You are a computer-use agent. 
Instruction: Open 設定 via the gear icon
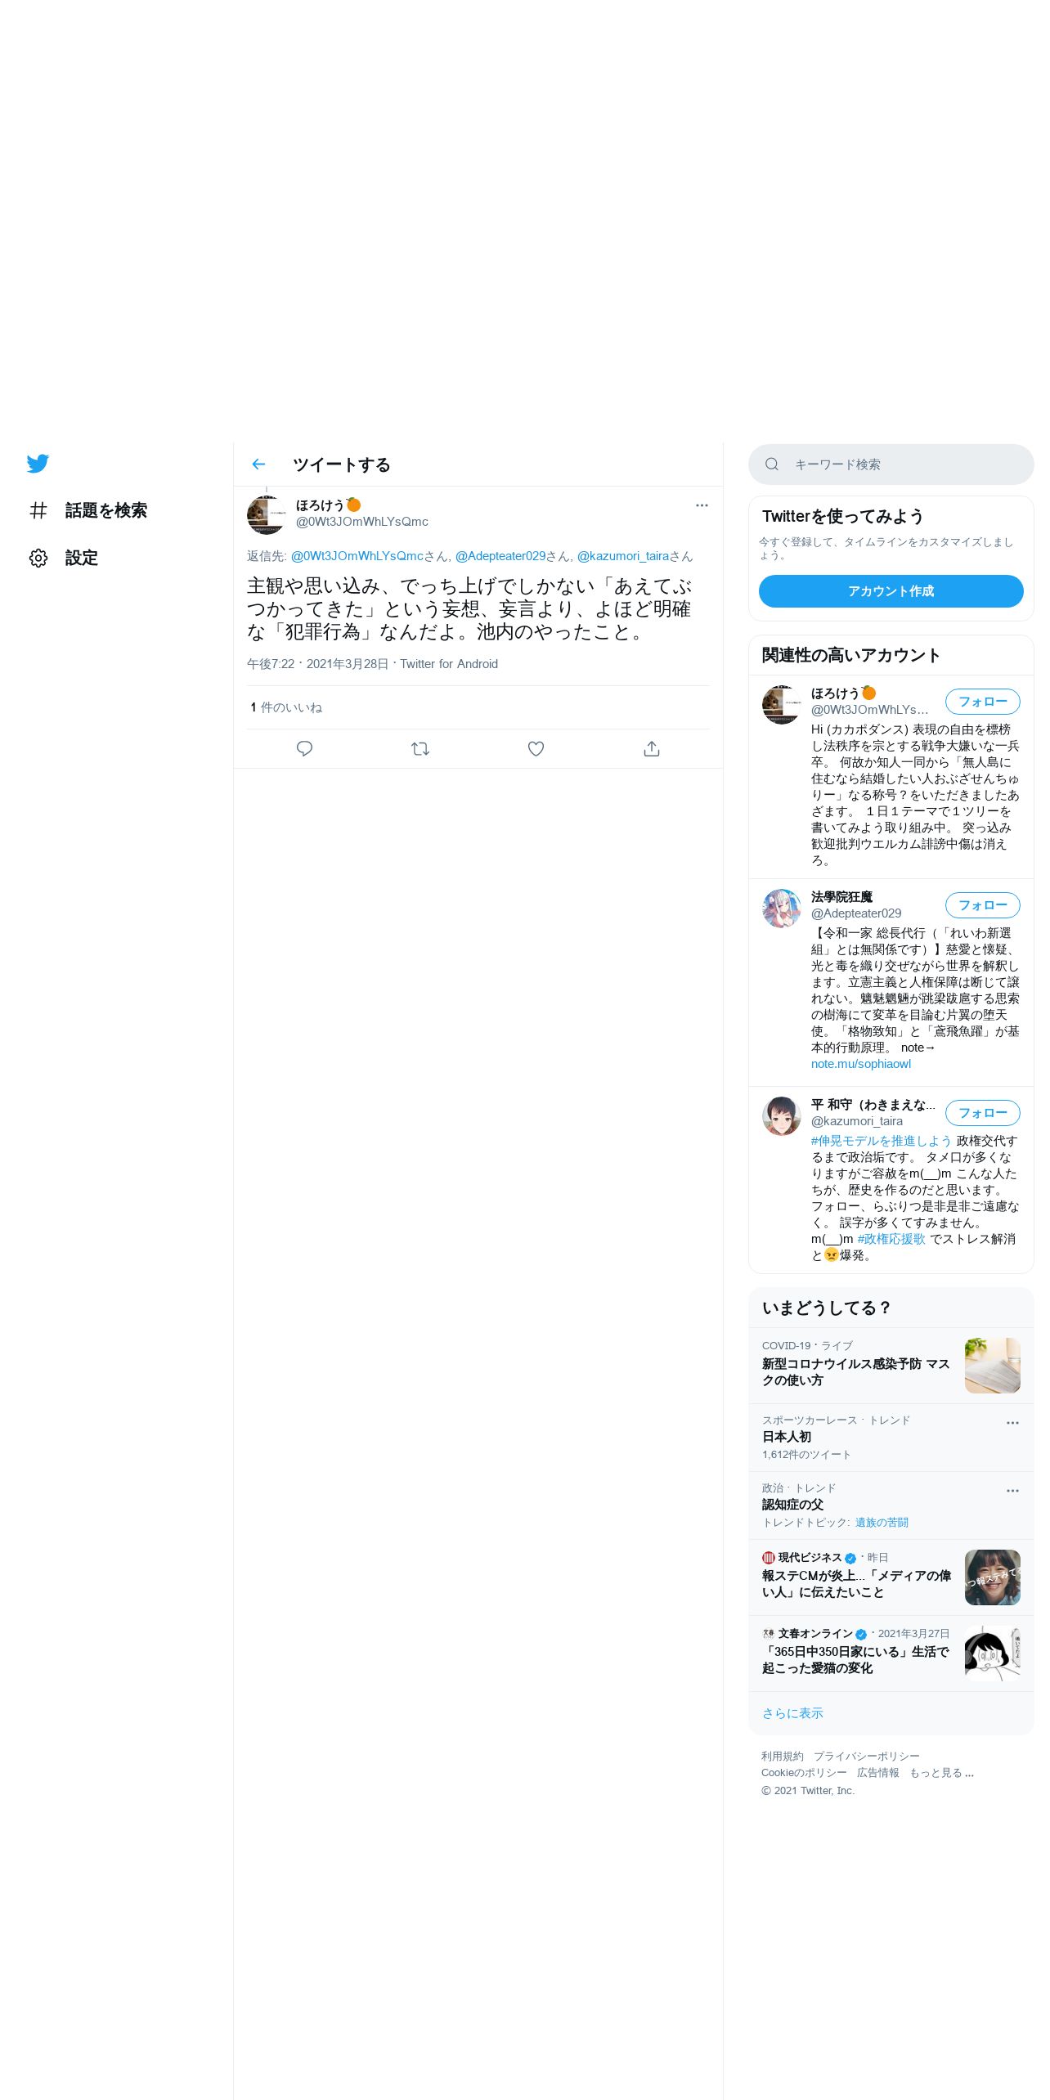(x=38, y=558)
